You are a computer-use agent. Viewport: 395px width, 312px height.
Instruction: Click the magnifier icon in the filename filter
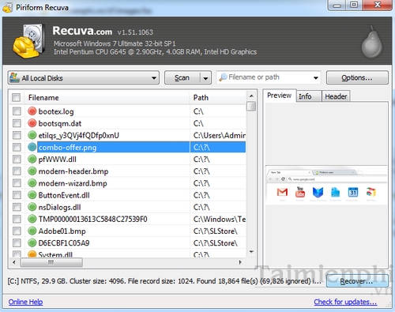point(223,77)
